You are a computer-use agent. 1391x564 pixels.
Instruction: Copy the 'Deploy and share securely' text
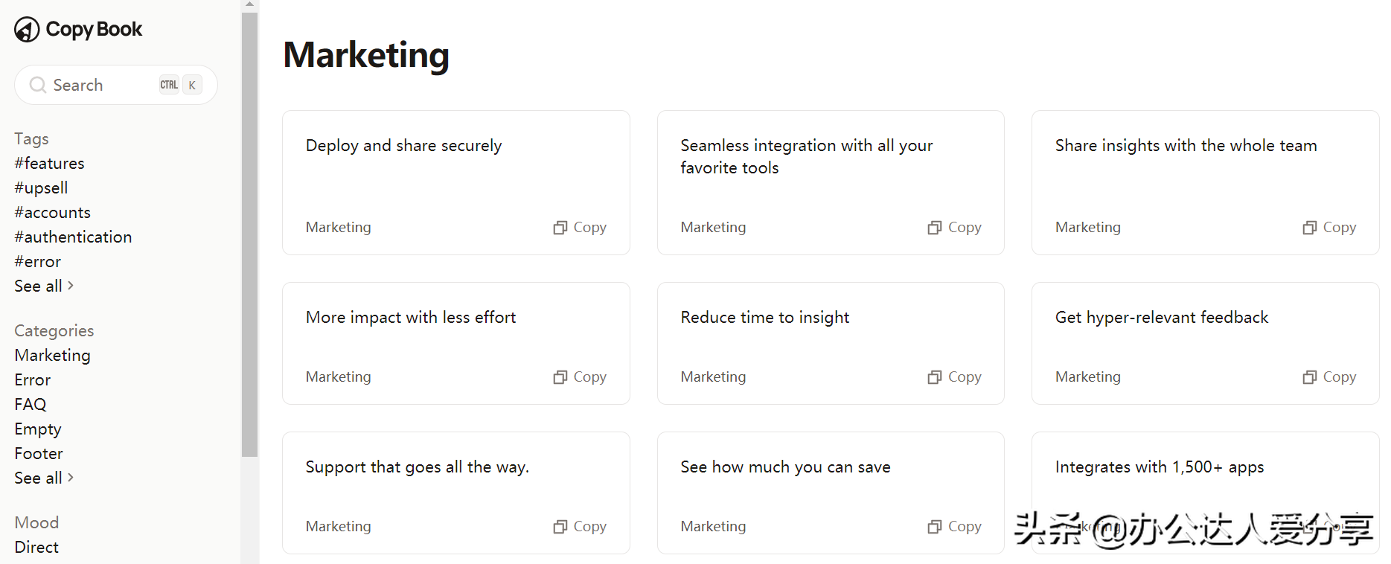coord(580,228)
